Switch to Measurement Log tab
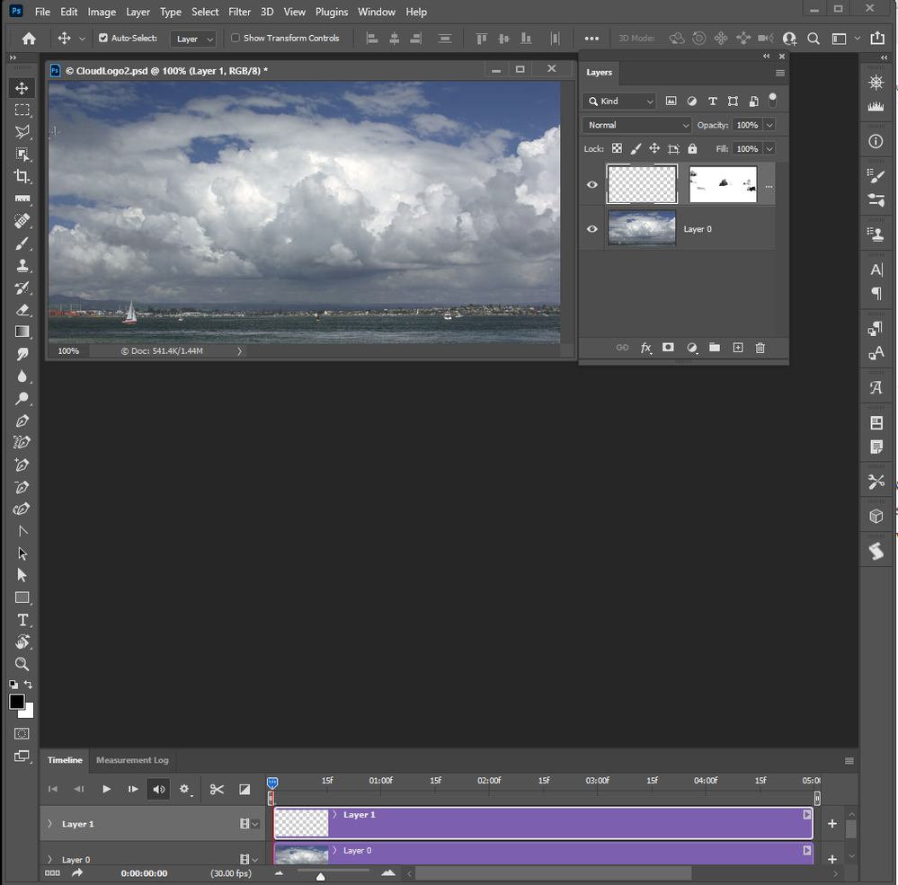This screenshot has width=898, height=885. point(132,760)
